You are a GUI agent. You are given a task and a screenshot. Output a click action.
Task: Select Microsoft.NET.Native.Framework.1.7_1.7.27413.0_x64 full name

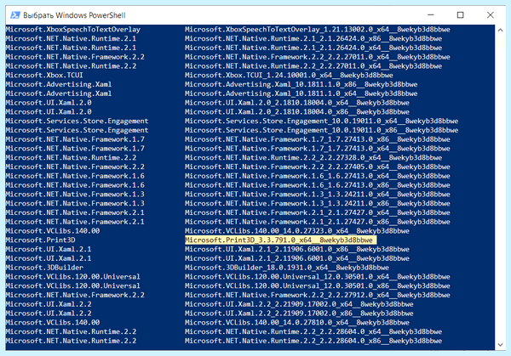coord(318,148)
